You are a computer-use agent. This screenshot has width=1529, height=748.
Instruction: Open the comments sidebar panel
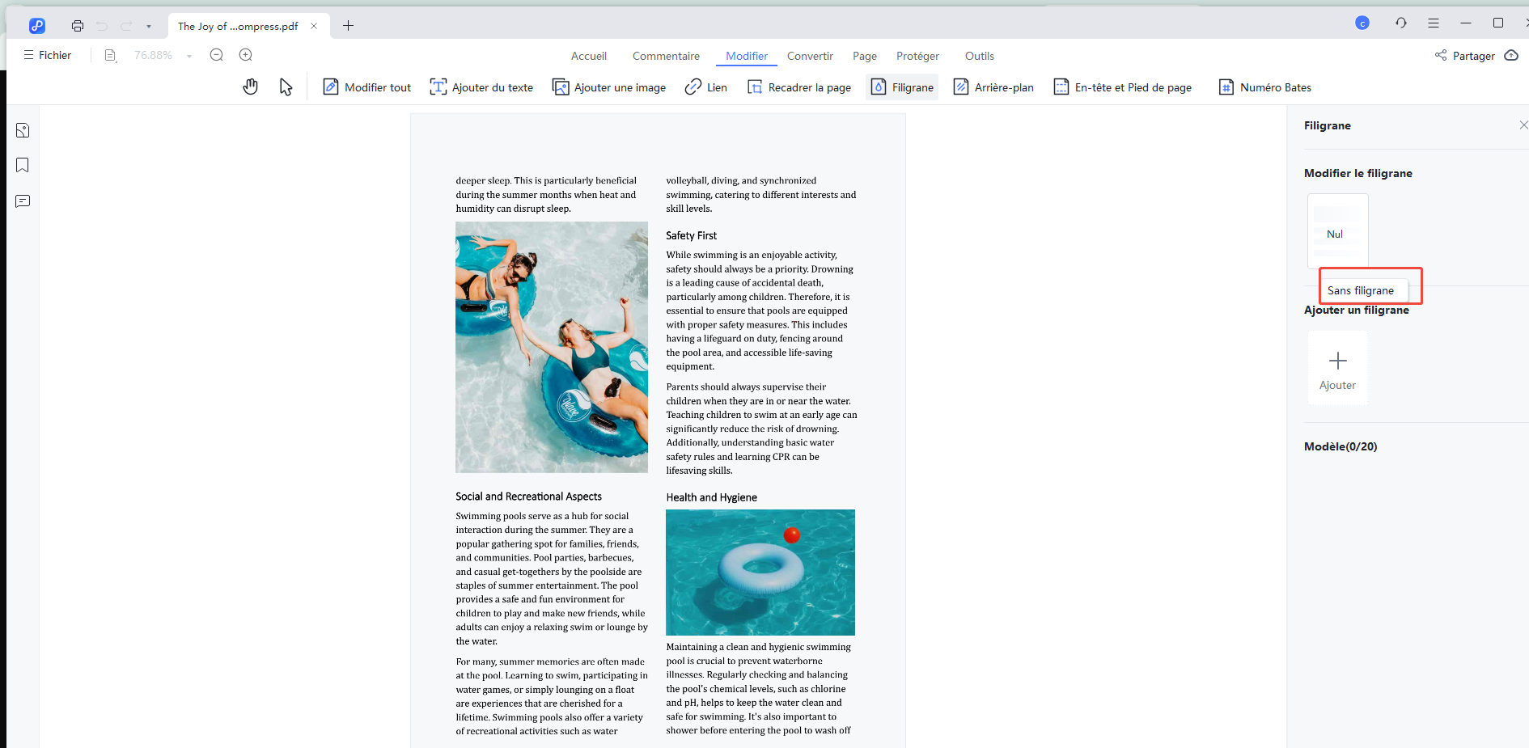(23, 201)
